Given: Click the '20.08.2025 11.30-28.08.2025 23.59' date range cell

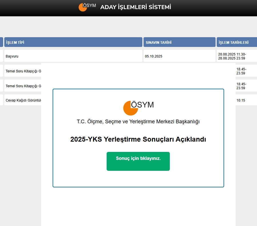Looking at the screenshot, I should point(237,56).
